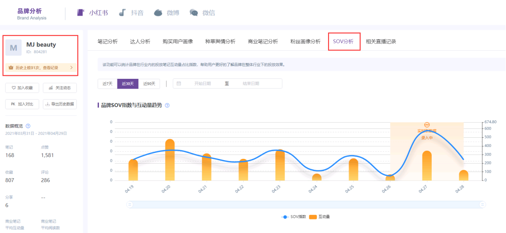Click the 加入收藏 button

[x=22, y=88]
